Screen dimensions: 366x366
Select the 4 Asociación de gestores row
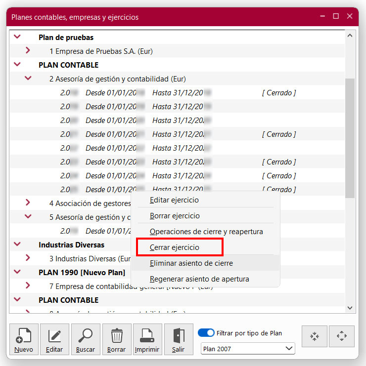[x=177, y=203]
